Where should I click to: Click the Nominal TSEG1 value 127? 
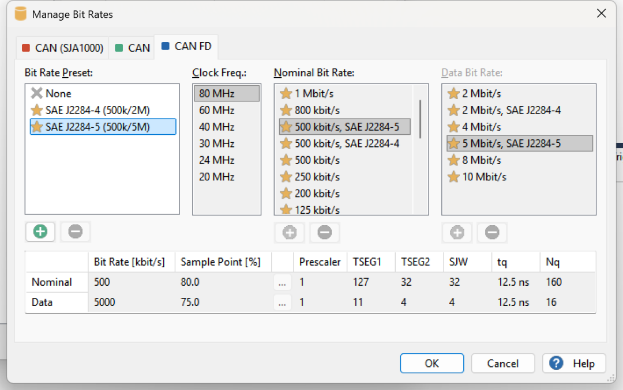371,282
